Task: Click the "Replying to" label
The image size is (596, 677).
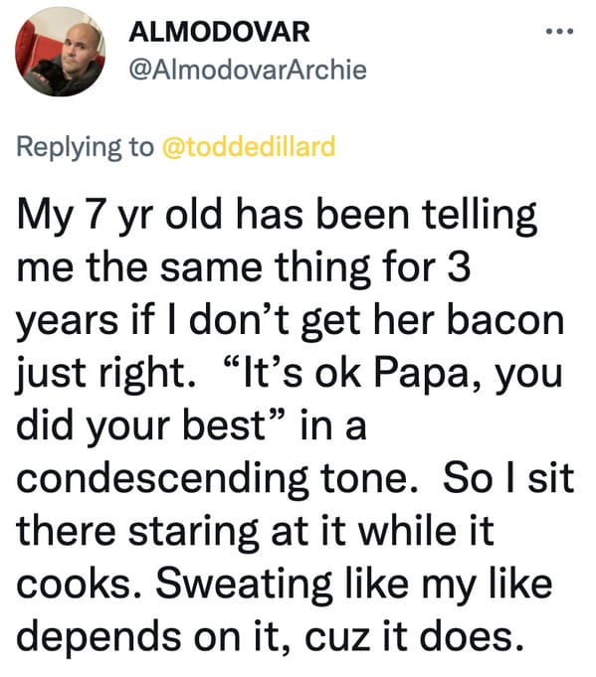Action: coord(86,147)
